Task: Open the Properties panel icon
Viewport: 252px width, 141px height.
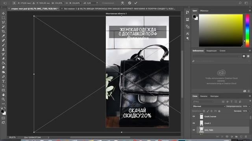Action: pyautogui.click(x=187, y=19)
